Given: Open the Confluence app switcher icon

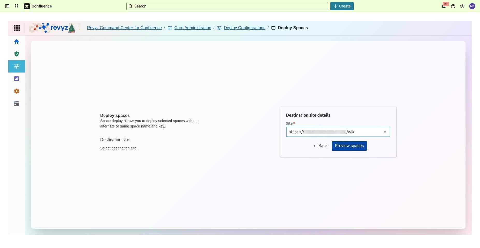Looking at the screenshot, I should 17,6.
